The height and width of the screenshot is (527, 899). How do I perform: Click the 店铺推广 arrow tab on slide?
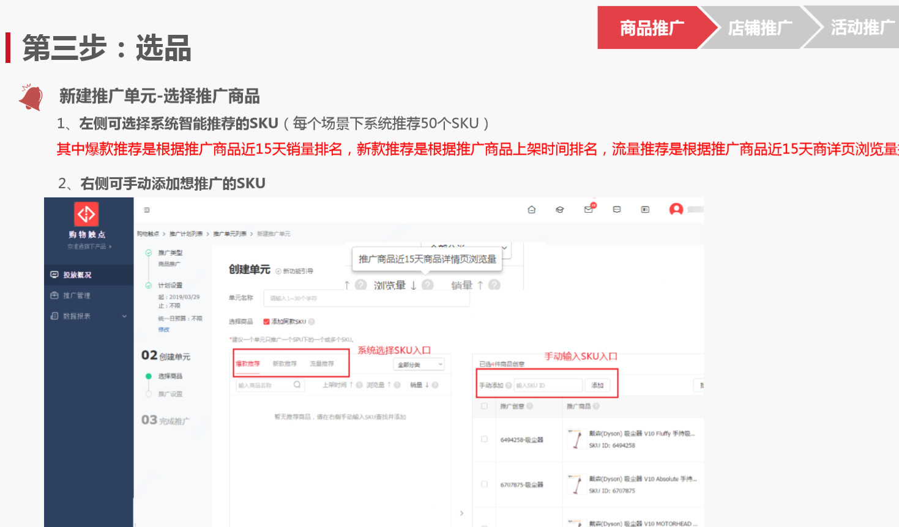[760, 28]
